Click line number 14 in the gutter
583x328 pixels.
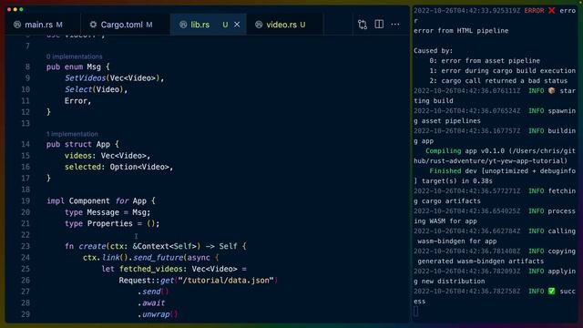tap(26, 144)
